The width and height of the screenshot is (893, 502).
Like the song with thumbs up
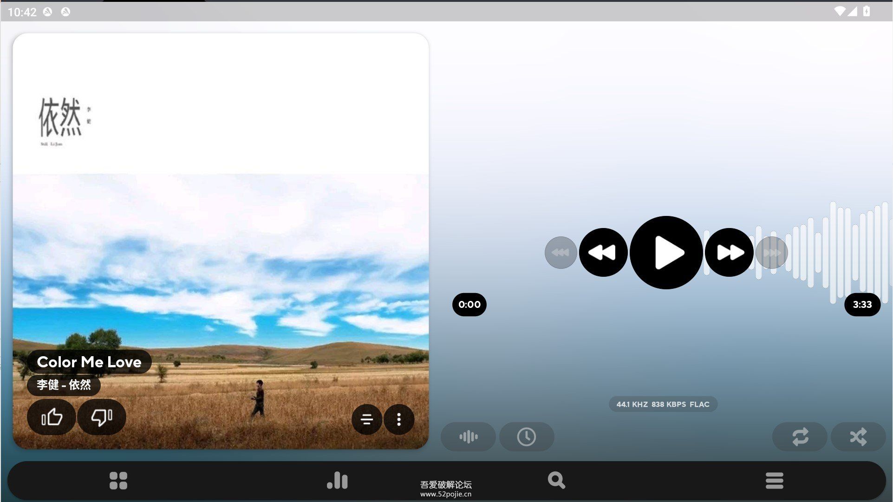pos(52,417)
